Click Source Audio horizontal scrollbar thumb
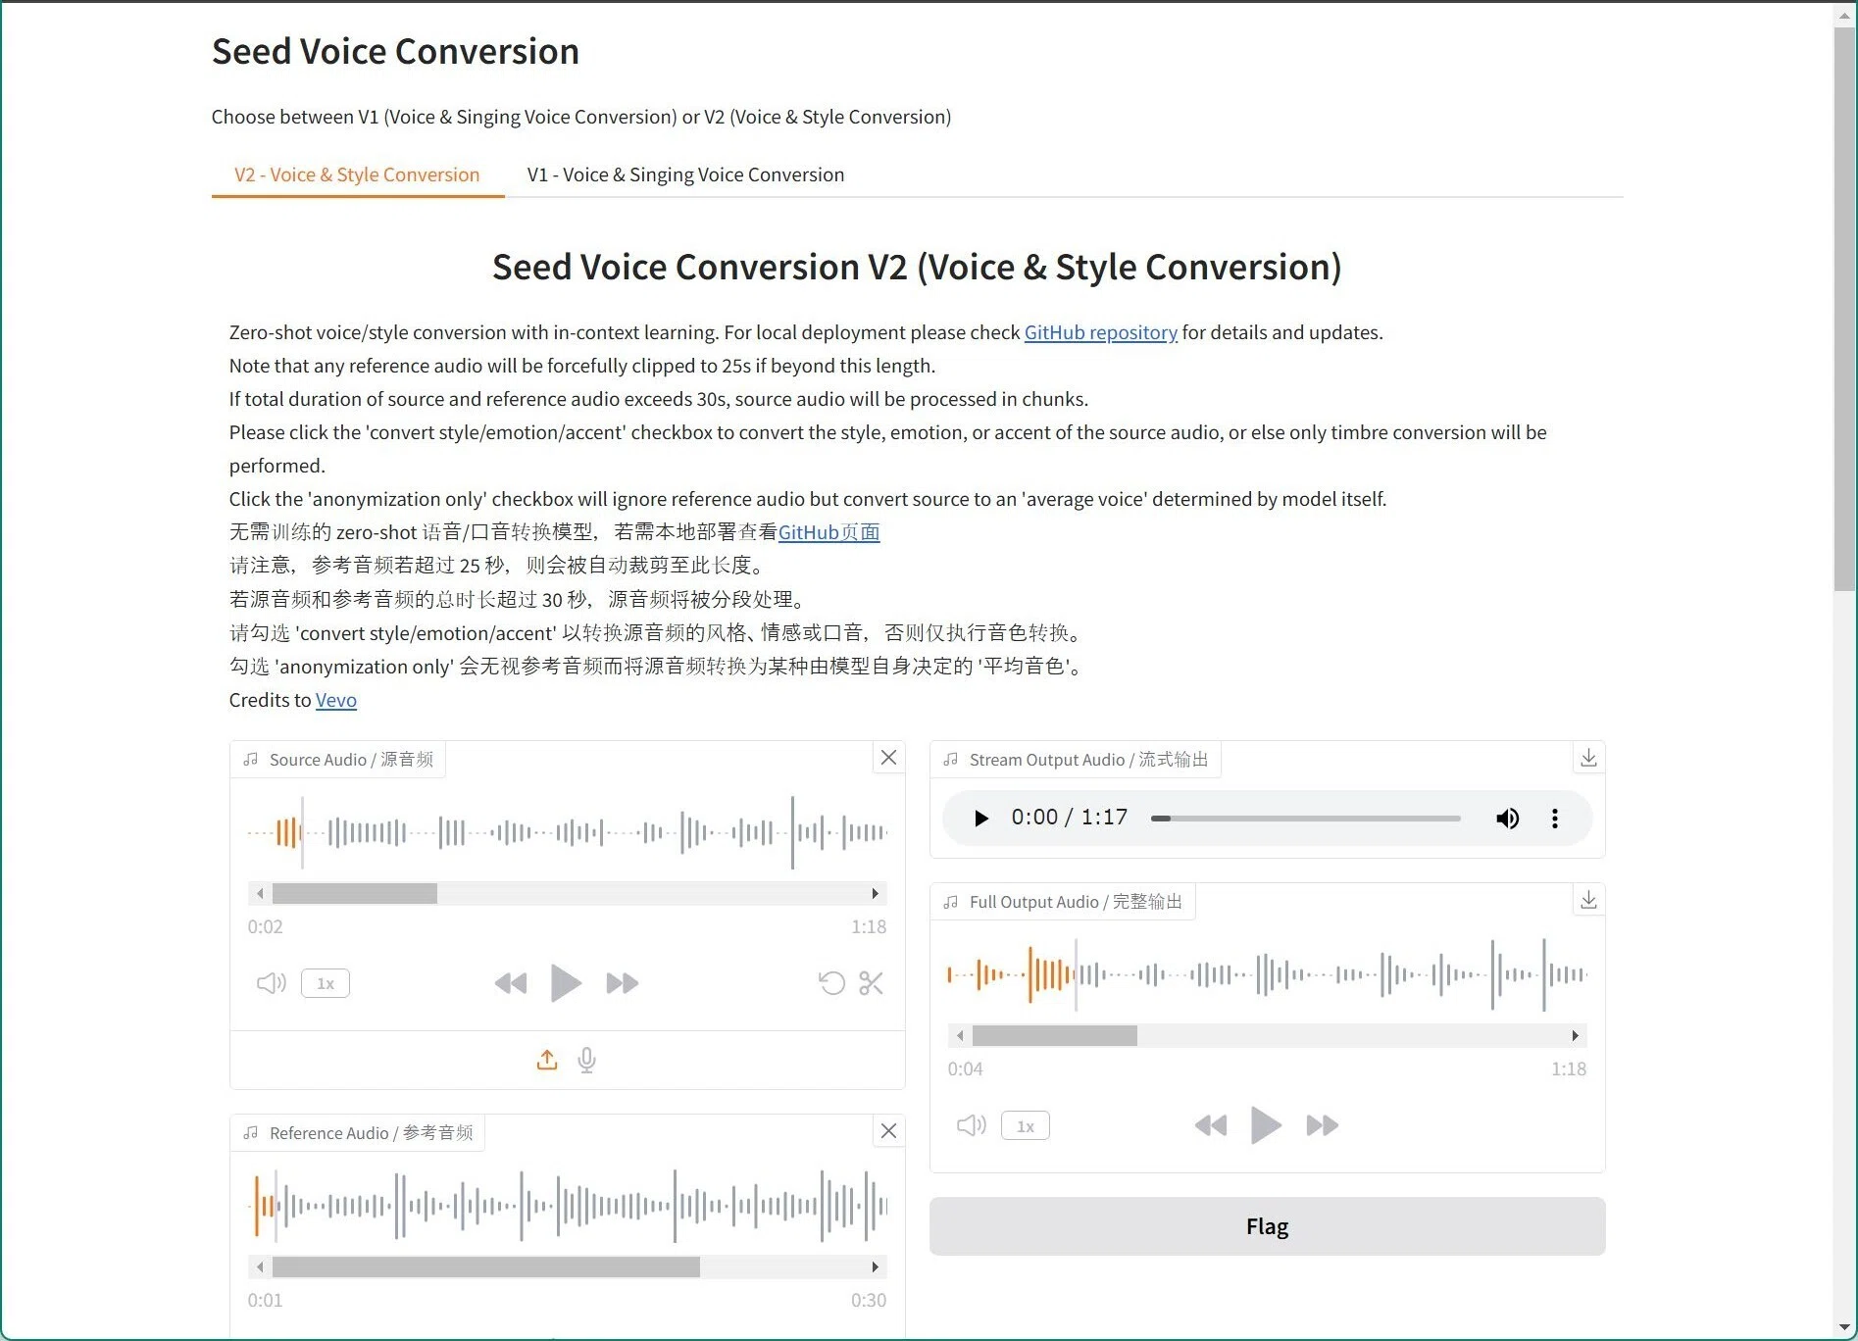1858x1341 pixels. (x=355, y=893)
